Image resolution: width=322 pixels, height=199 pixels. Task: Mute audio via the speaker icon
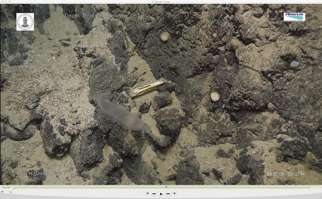2,192
